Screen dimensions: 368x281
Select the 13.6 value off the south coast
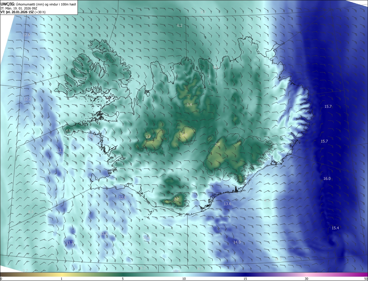coord(227,204)
